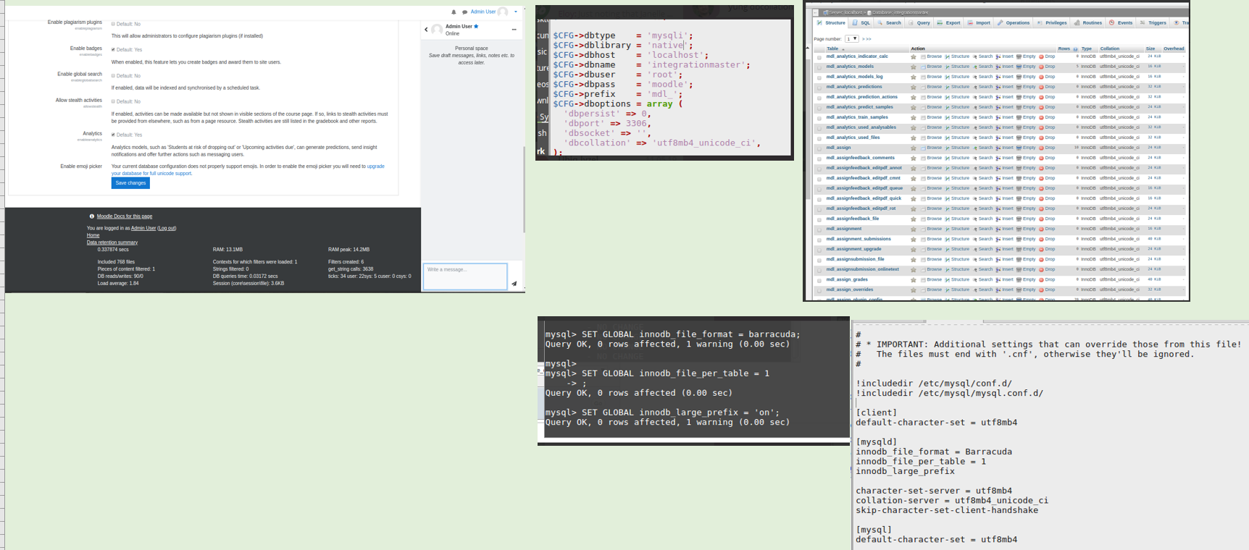Search in mdl_analytics_predictions table
Viewport: 1249px width, 550px height.
pos(983,87)
